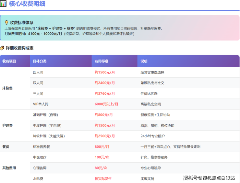The height and width of the screenshot is (183, 240).
Task: Select the 具体分类 column header
Action: pyautogui.click(x=40, y=61)
